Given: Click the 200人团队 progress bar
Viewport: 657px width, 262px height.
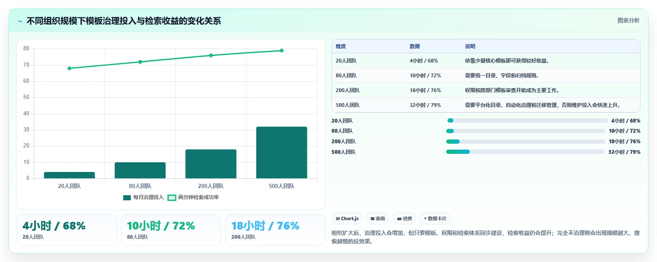Looking at the screenshot, I should [x=526, y=142].
